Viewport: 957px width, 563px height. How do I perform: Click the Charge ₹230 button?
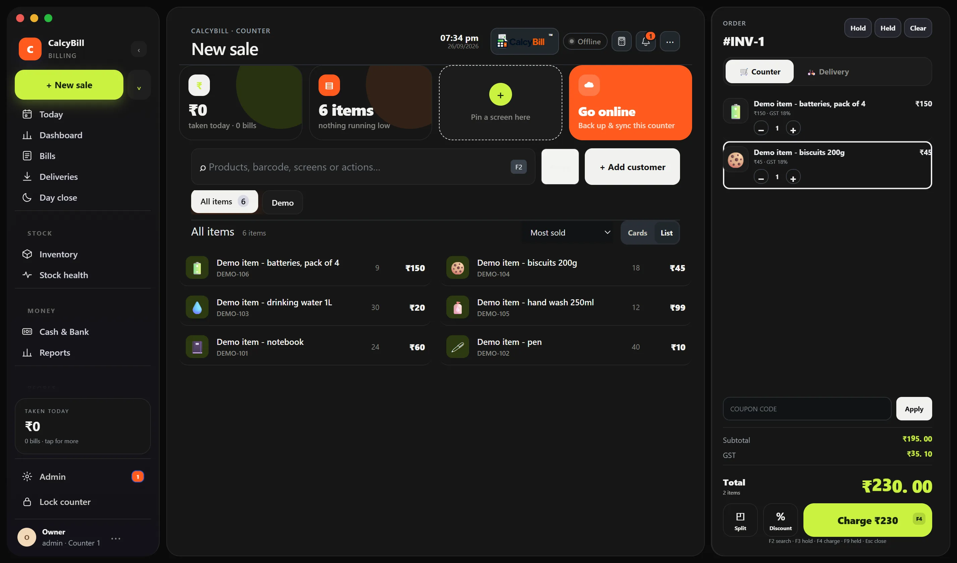tap(867, 520)
